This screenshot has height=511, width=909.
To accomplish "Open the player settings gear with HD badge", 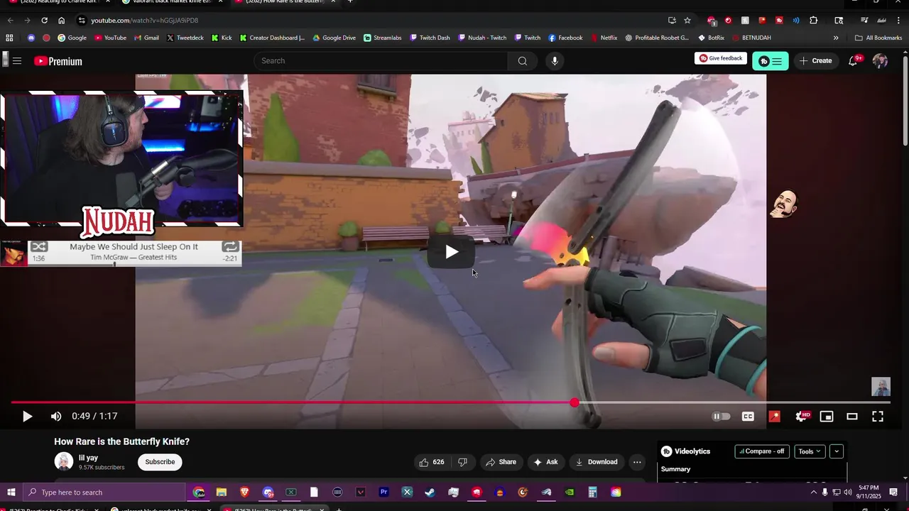I will pos(802,417).
